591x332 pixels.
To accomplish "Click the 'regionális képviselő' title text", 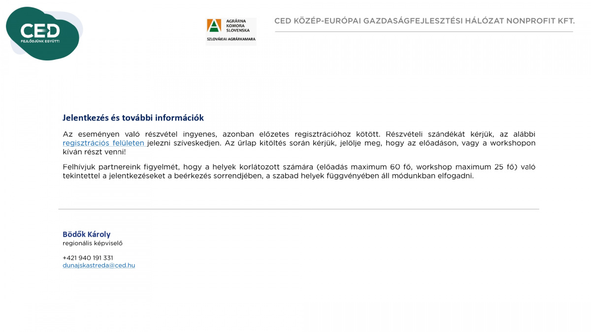I will point(93,243).
